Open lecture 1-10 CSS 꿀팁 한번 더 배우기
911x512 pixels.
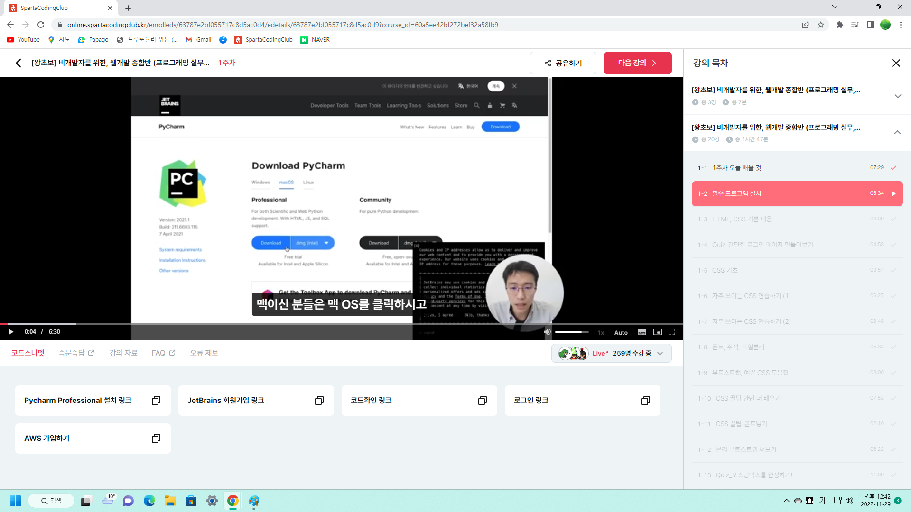[x=797, y=398]
